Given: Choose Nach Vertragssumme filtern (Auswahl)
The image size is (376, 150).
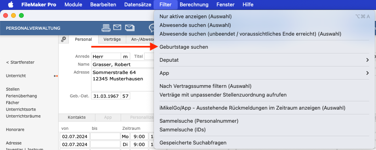Looking at the screenshot, I should [x=264, y=86].
